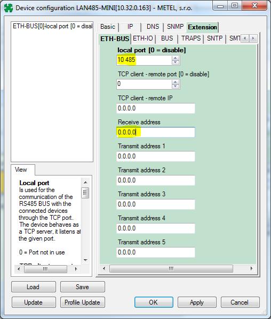The height and width of the screenshot is (319, 271).
Task: Click the Profile Update button
Action: pos(82,302)
